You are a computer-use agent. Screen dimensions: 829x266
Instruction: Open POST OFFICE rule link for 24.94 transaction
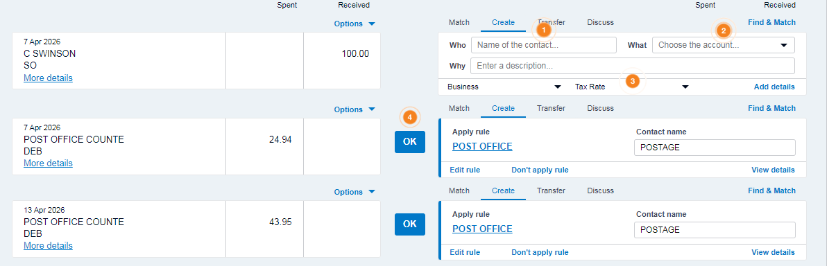click(482, 147)
